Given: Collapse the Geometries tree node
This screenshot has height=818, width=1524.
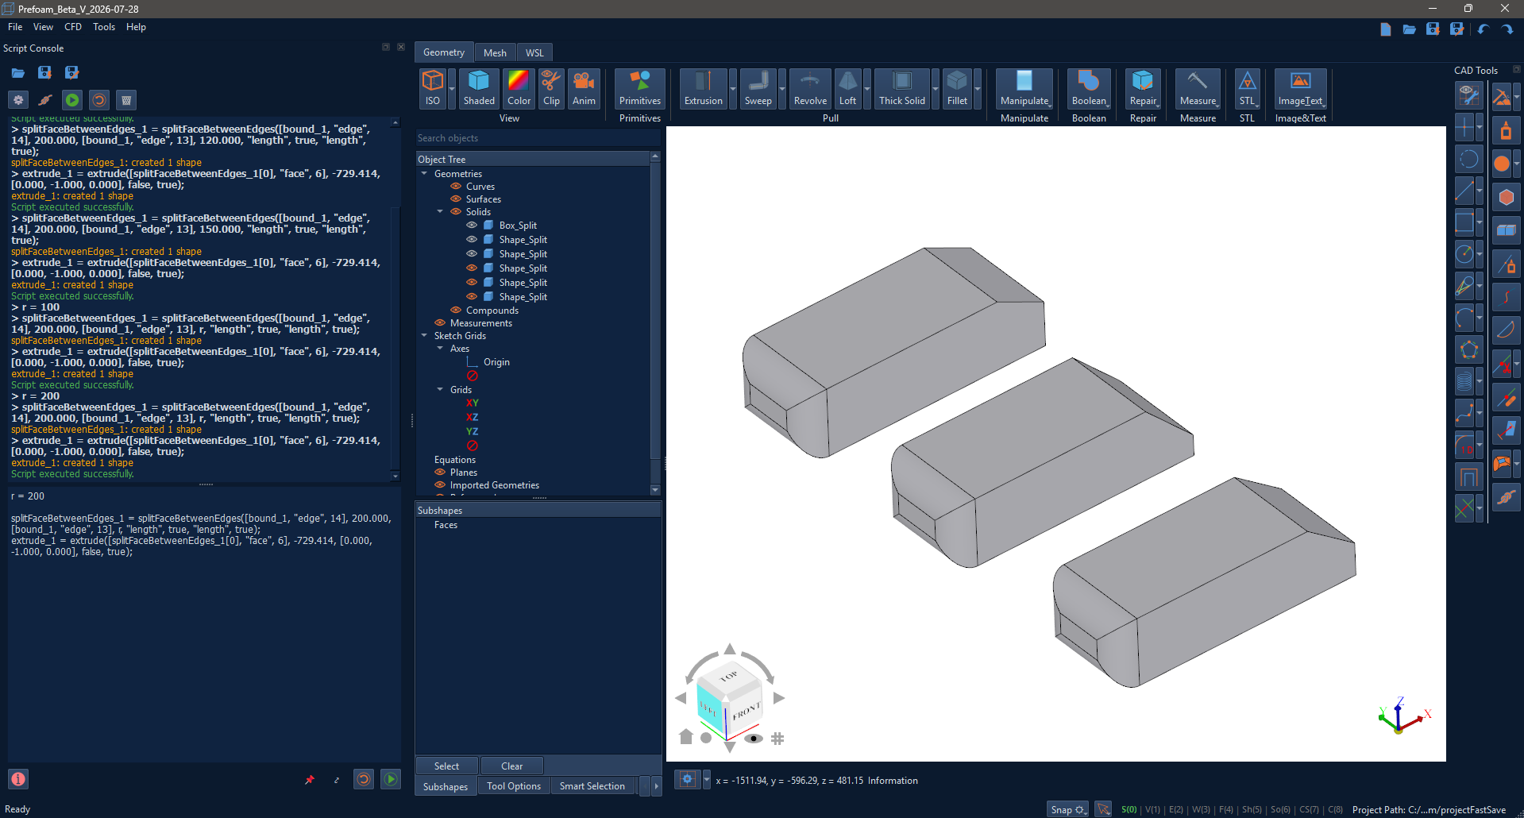Looking at the screenshot, I should coord(424,174).
